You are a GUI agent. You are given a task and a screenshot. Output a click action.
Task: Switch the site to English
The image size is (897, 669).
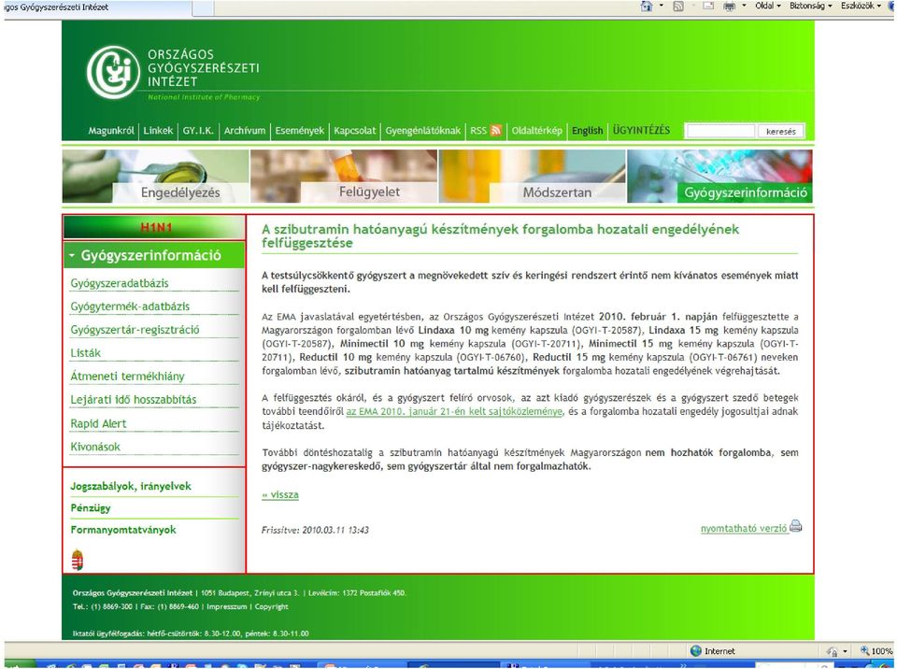pos(587,131)
